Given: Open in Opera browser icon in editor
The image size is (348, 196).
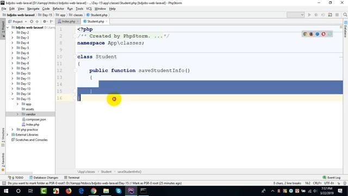Looking at the screenshot, I should click(x=324, y=34).
